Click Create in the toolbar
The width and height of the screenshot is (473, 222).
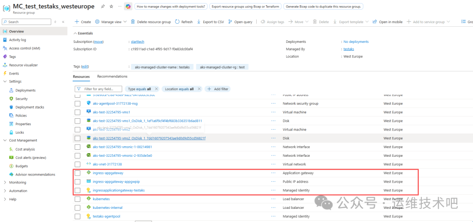(83, 22)
